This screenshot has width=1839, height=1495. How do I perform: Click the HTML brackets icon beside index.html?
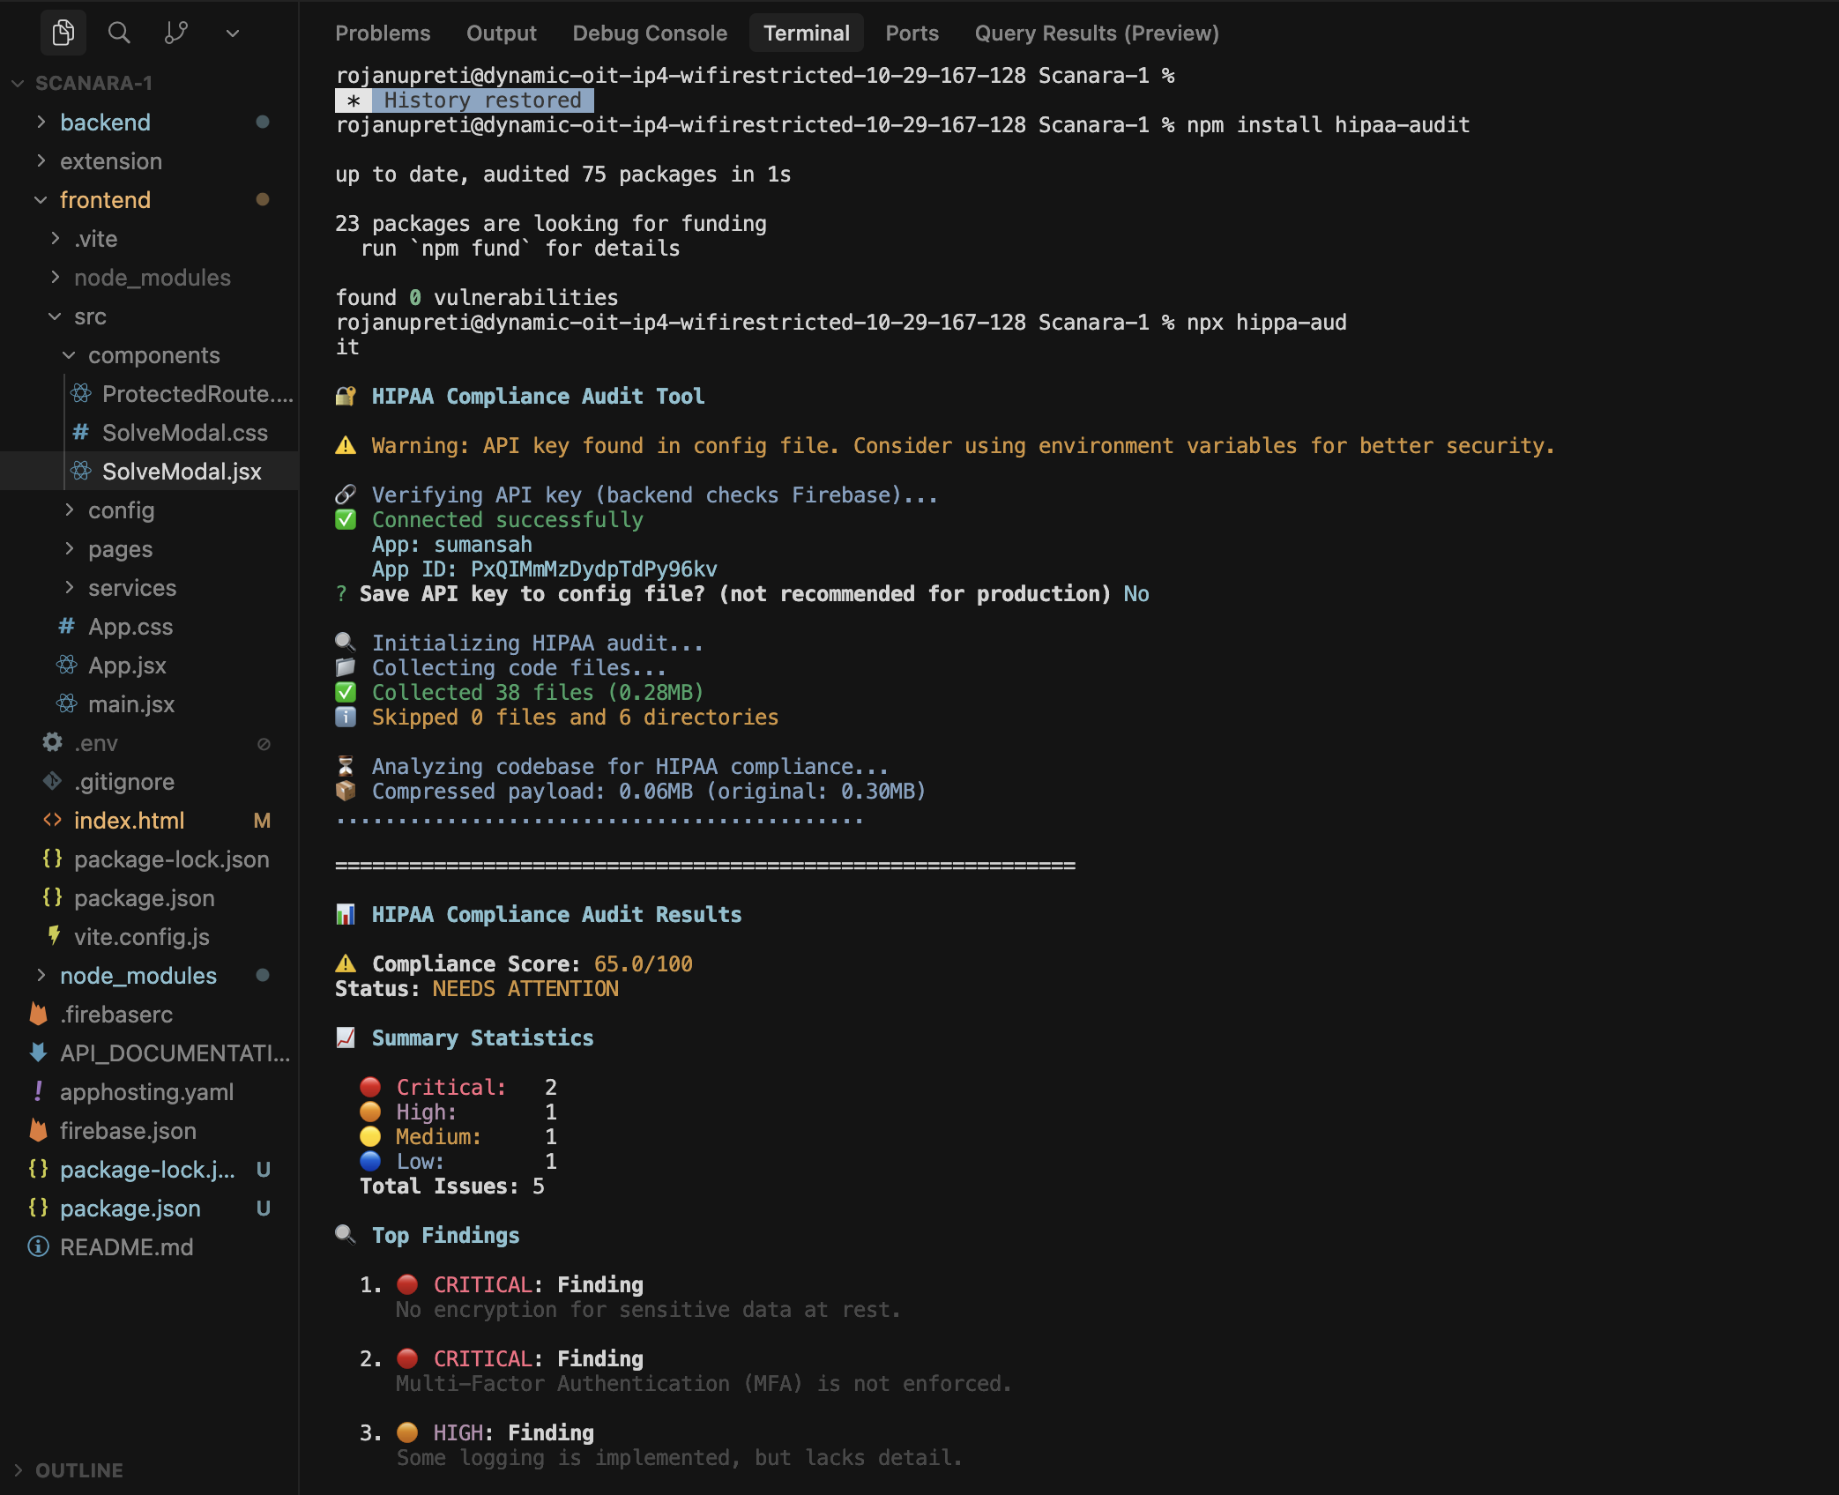[53, 820]
